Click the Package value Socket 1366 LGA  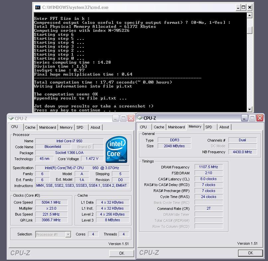[69, 153]
